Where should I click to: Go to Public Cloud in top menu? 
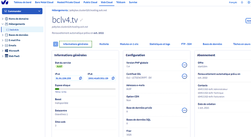(x=90, y=3)
